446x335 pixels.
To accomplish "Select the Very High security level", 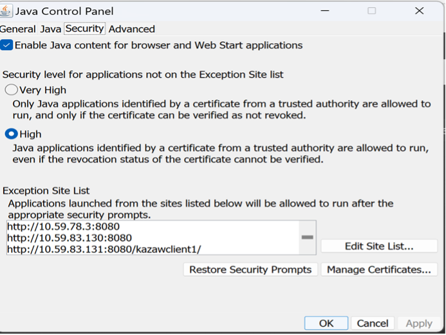I will pyautogui.click(x=11, y=90).
